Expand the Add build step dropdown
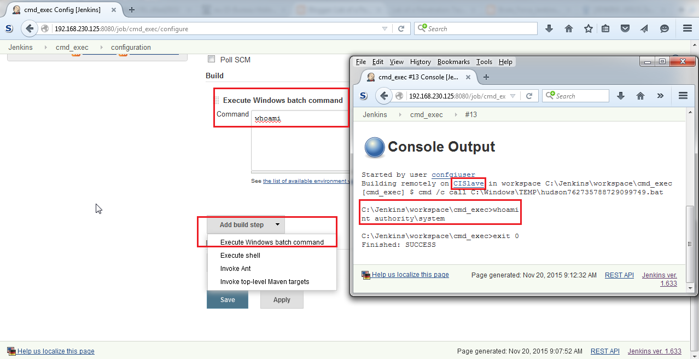 click(x=246, y=224)
